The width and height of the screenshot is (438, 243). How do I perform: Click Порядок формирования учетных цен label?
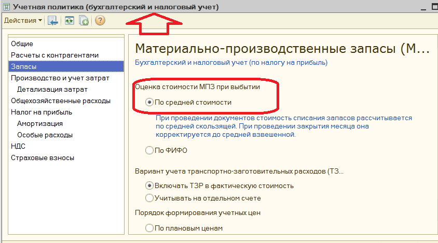click(198, 213)
